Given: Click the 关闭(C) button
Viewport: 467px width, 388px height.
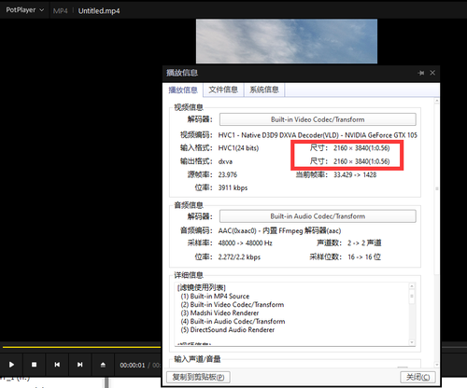Looking at the screenshot, I should tap(417, 377).
